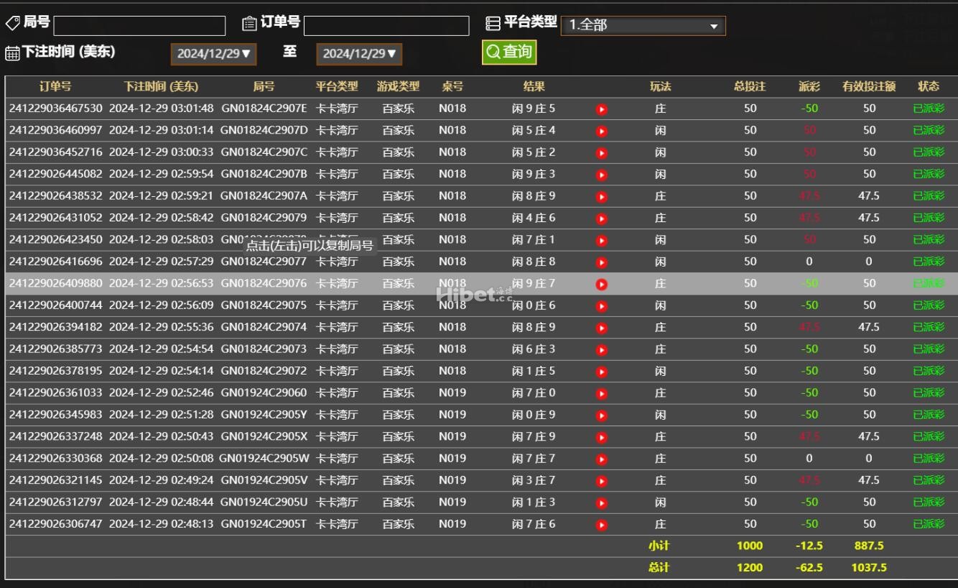
Task: Open the 平台类型 dropdown showing 1.全部
Action: coord(643,25)
